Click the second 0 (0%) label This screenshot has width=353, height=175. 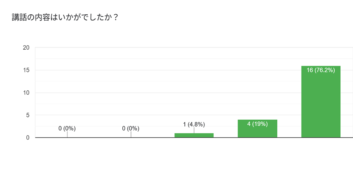tap(131, 129)
